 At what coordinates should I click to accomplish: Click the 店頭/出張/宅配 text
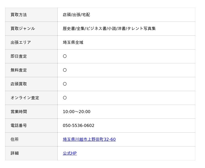point(76,15)
